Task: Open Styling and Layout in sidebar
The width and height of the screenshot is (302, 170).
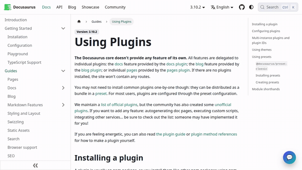Action: (24, 113)
